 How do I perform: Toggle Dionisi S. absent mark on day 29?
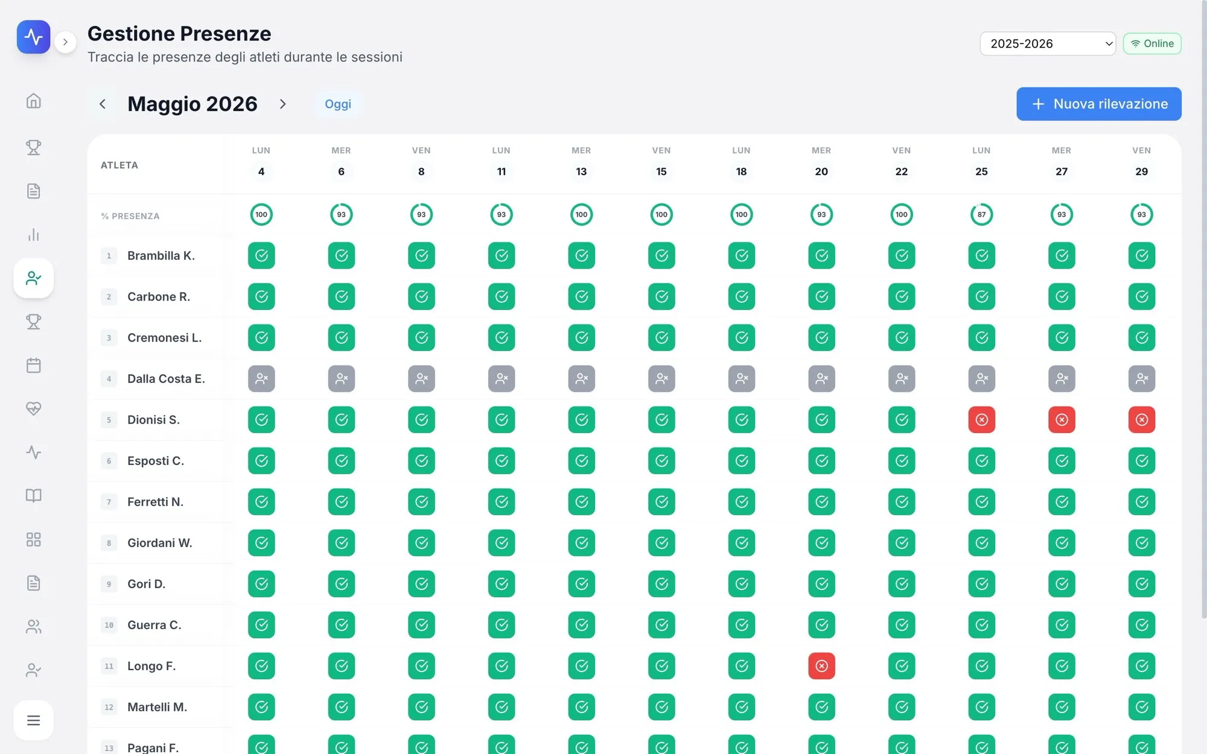[x=1142, y=420]
